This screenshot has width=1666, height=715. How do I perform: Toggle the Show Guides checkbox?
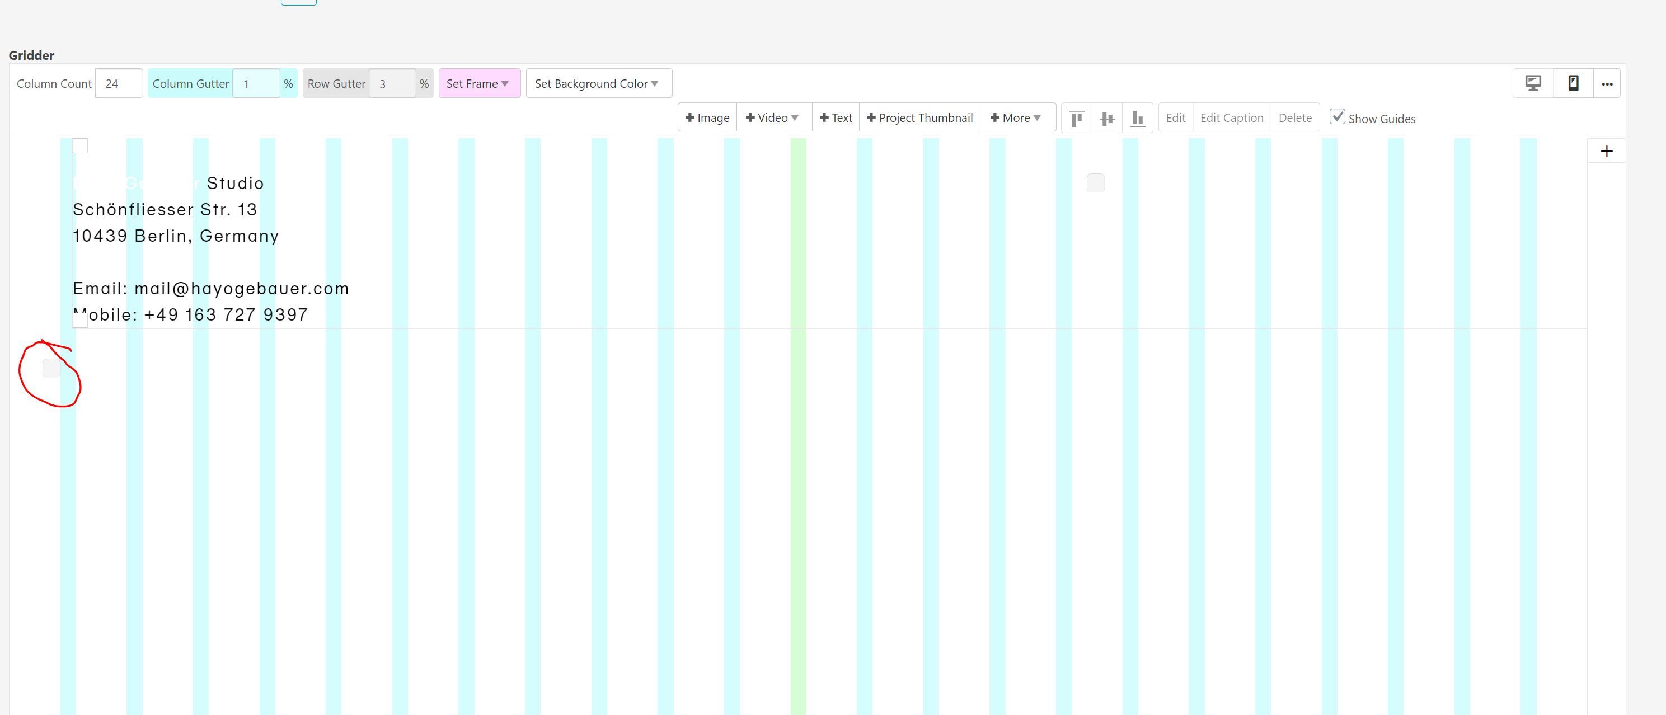(x=1338, y=117)
